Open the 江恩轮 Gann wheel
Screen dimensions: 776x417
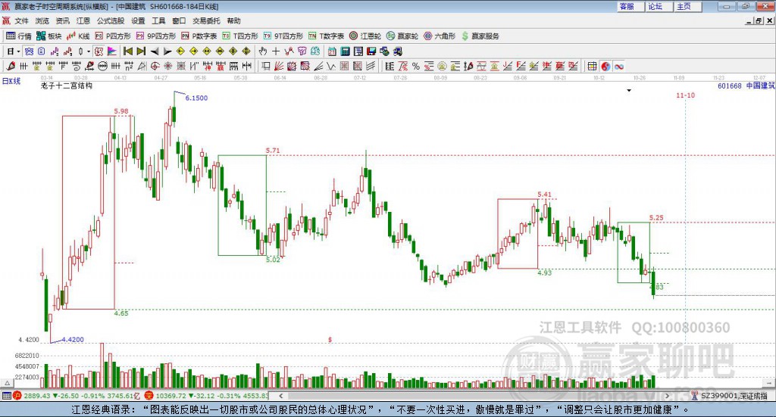pyautogui.click(x=365, y=36)
